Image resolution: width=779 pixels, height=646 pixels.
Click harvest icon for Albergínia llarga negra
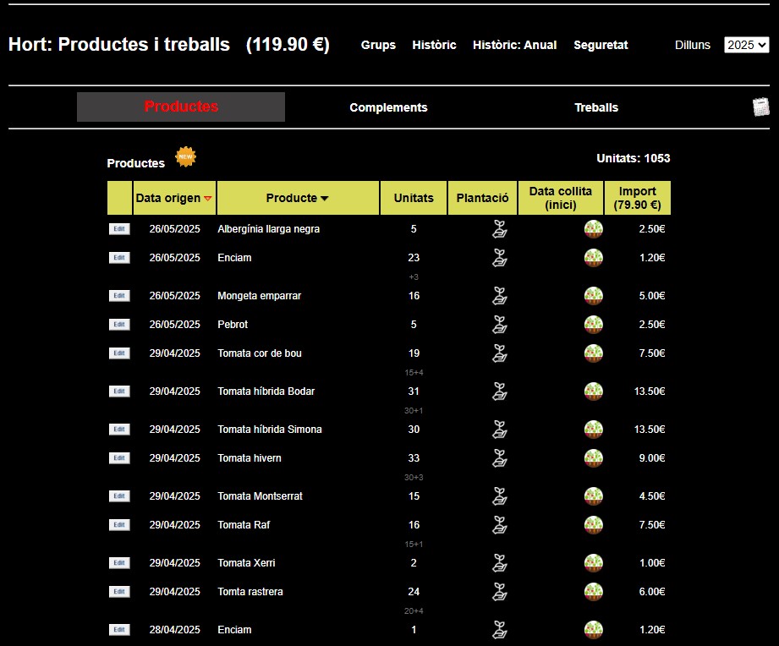point(593,229)
